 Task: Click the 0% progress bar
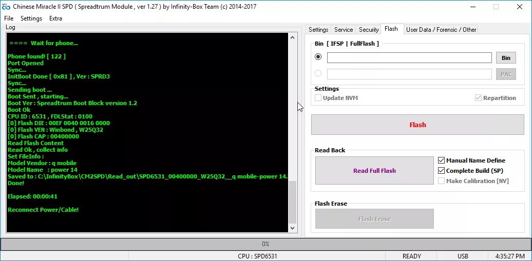(x=265, y=244)
